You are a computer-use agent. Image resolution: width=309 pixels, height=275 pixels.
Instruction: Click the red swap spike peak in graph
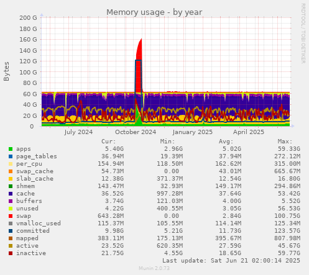coord(141,39)
